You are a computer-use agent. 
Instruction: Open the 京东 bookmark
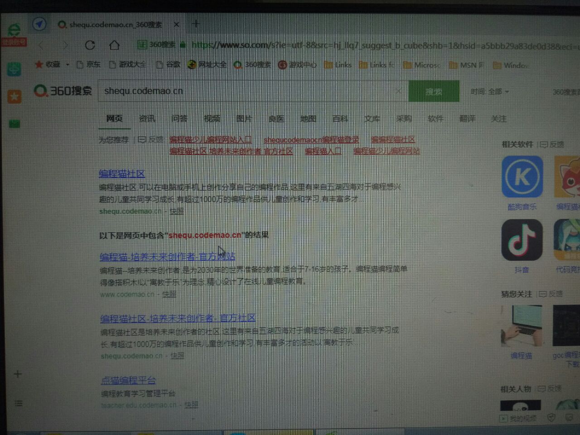click(x=89, y=64)
